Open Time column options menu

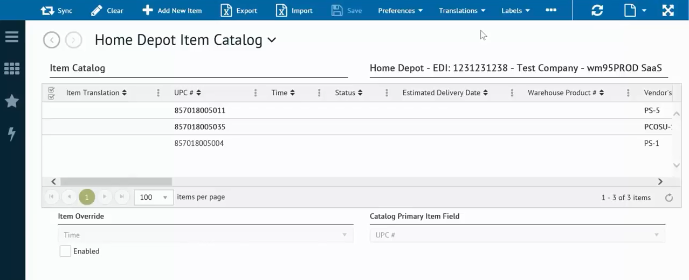(319, 93)
